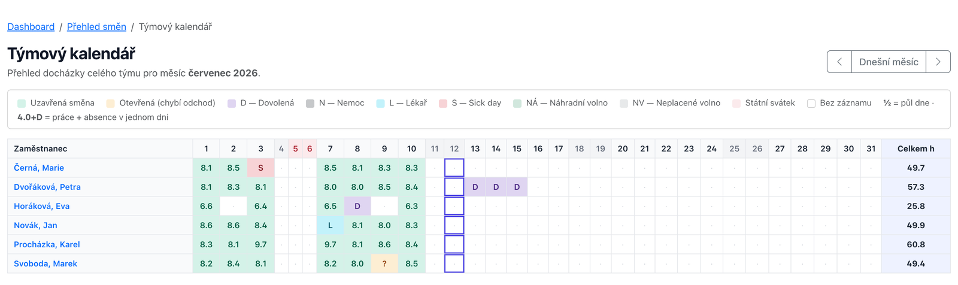Click the total 57.3 for Dvořáková
958x285 pixels.
click(915, 187)
